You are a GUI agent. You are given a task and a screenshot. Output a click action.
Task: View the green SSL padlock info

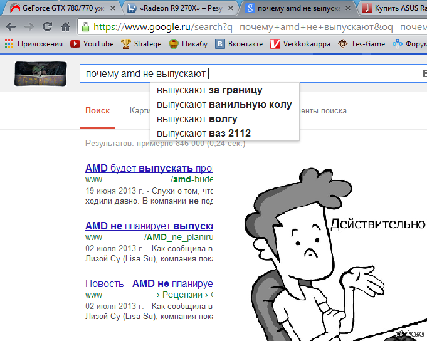[85, 27]
